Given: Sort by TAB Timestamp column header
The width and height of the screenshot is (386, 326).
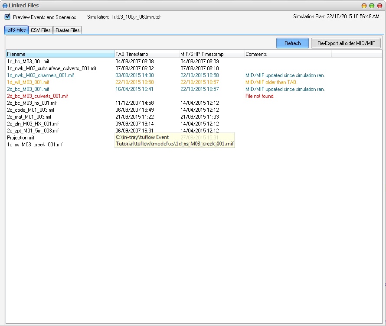Looking at the screenshot, I should click(147, 54).
